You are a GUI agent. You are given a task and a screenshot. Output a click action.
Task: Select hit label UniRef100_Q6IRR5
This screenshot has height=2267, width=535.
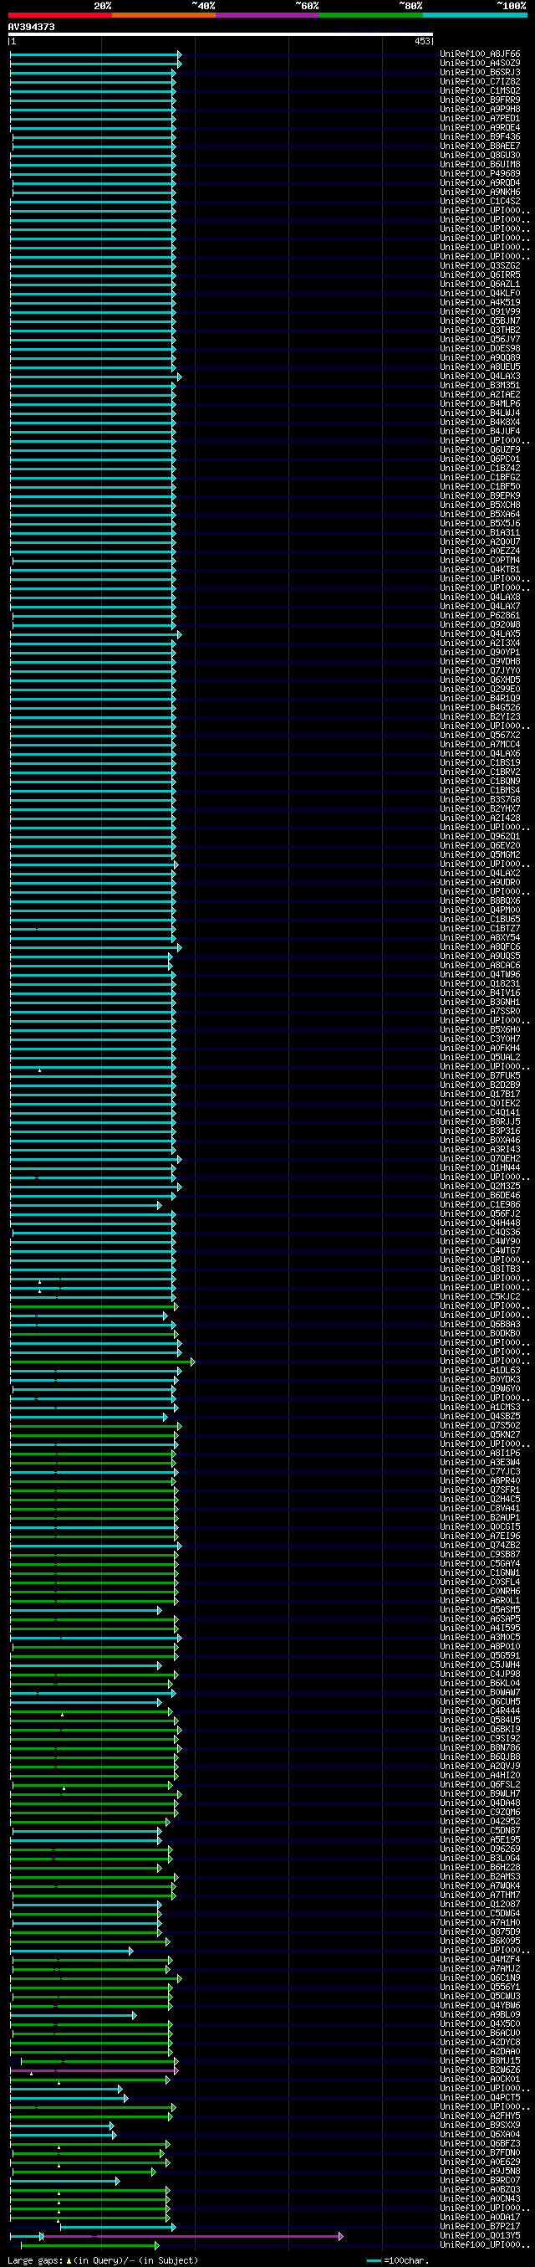pos(480,275)
